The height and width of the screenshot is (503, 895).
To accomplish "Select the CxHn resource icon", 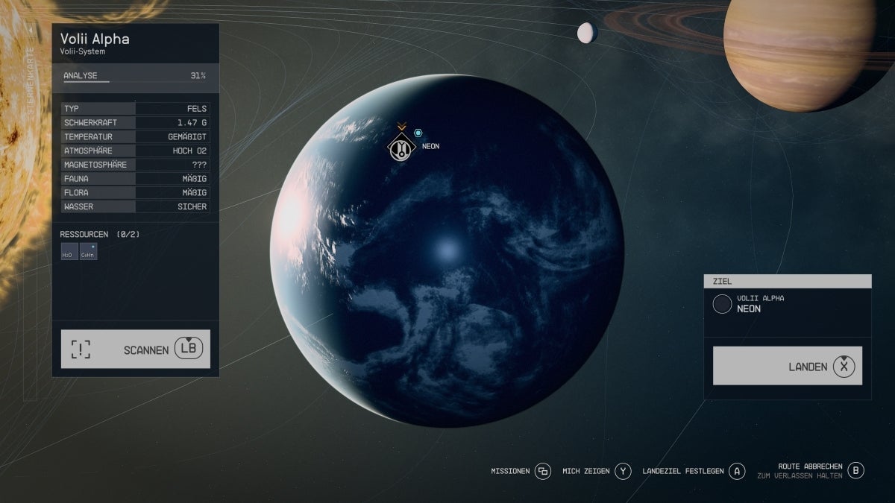I will coord(88,252).
